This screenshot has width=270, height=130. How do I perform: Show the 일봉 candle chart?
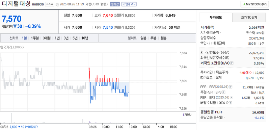click(143, 38)
